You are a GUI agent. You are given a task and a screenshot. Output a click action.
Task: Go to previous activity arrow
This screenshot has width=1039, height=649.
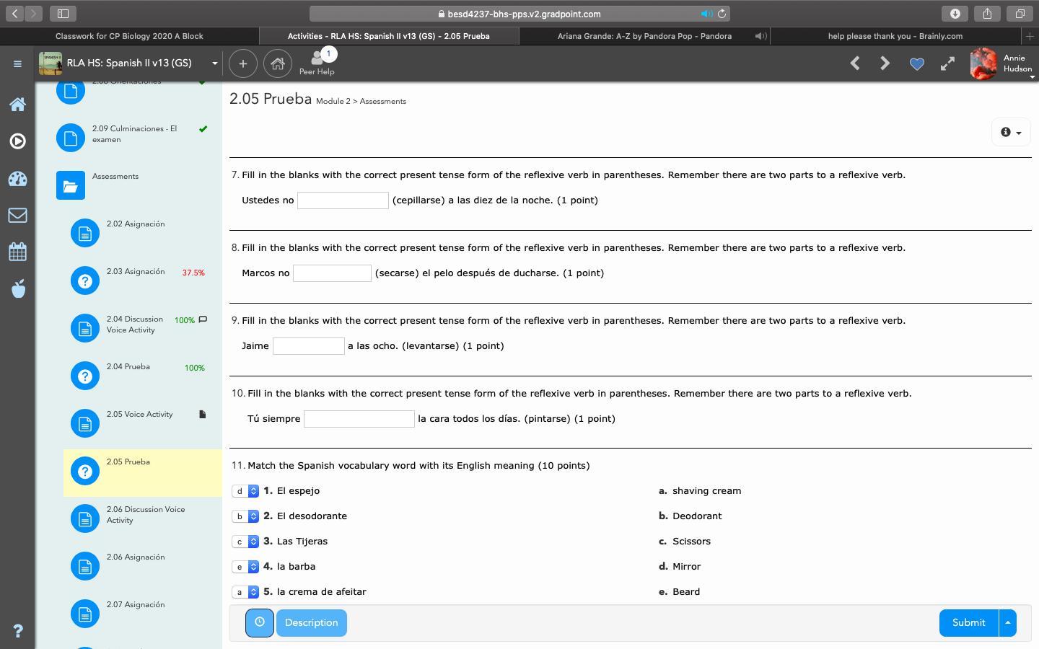click(855, 63)
